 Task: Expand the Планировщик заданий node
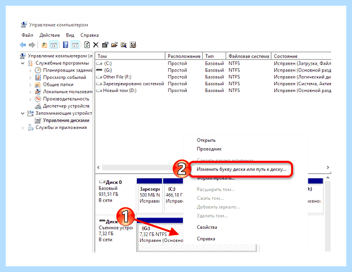tap(30, 70)
